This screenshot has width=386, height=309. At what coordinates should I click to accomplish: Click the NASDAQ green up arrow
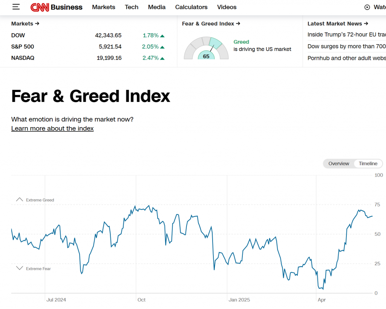coord(162,58)
